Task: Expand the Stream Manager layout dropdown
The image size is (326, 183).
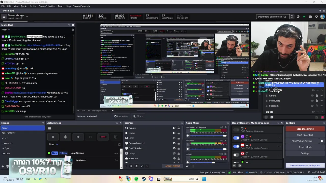Action: point(27,17)
